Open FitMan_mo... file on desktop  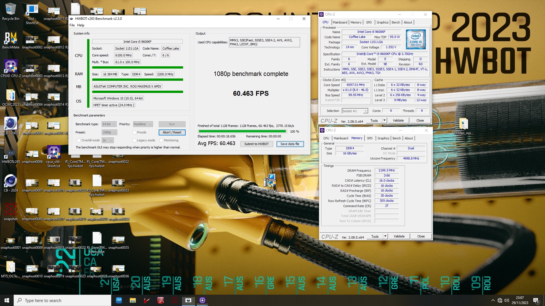pos(463,126)
